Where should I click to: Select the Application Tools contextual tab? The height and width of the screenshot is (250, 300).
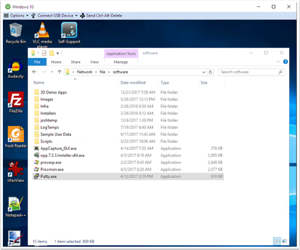point(121,54)
